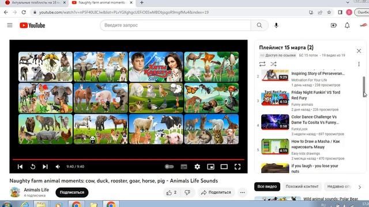The height and width of the screenshot is (207, 369).
Task: Open Windows Start menu
Action: point(7,205)
